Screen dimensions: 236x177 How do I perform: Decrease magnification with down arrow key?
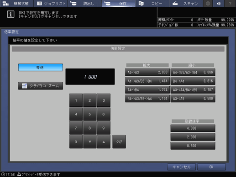coord(89,142)
